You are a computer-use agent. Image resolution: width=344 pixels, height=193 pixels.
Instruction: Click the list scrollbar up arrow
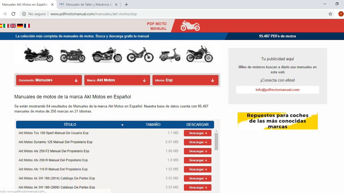[x=216, y=131]
